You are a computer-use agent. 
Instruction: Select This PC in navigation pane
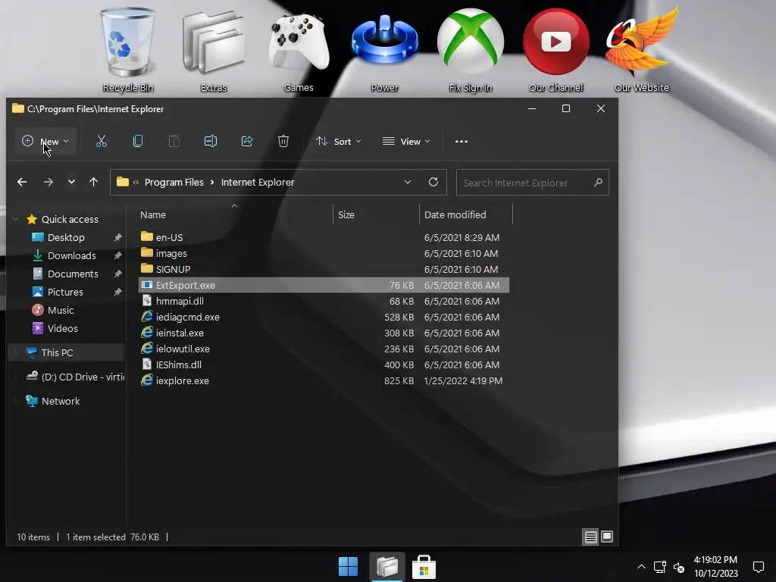66,352
